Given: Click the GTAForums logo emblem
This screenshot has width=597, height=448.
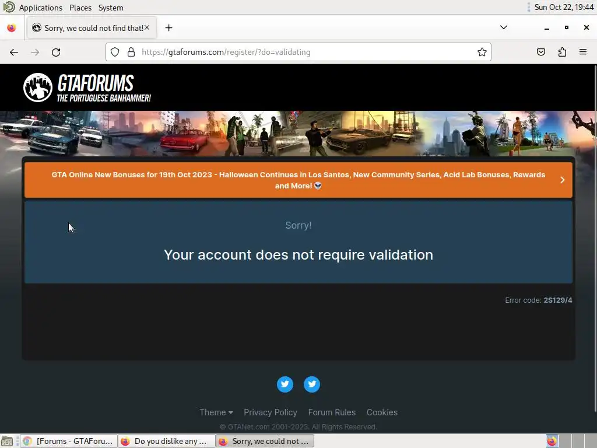Looking at the screenshot, I should 38,87.
